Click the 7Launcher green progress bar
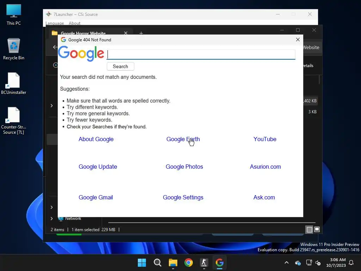The width and height of the screenshot is (361, 271). 69,235
